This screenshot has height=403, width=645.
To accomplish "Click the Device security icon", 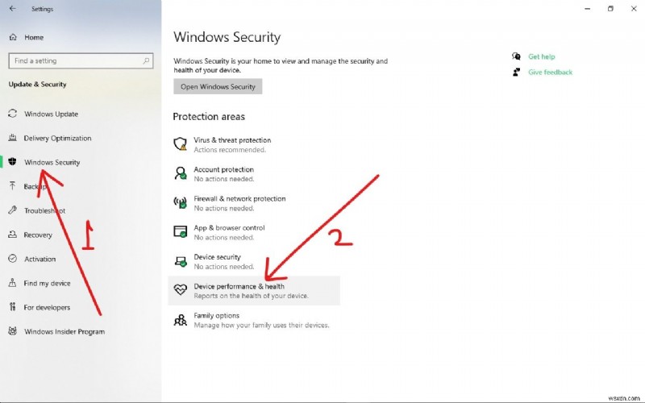I will tap(181, 261).
